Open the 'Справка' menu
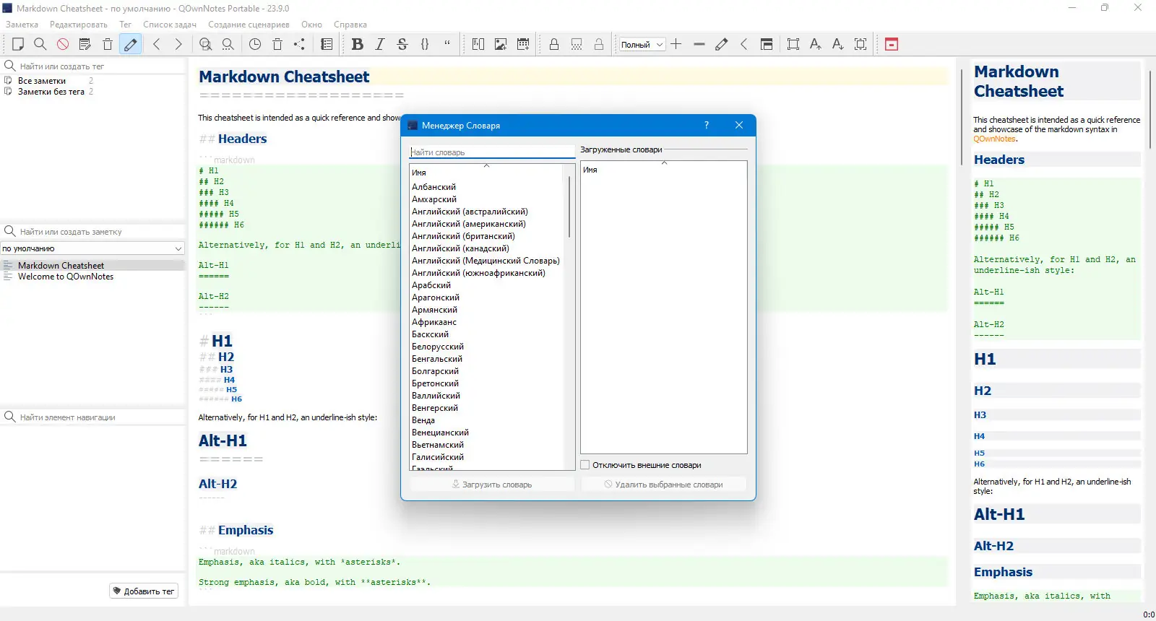 point(350,25)
